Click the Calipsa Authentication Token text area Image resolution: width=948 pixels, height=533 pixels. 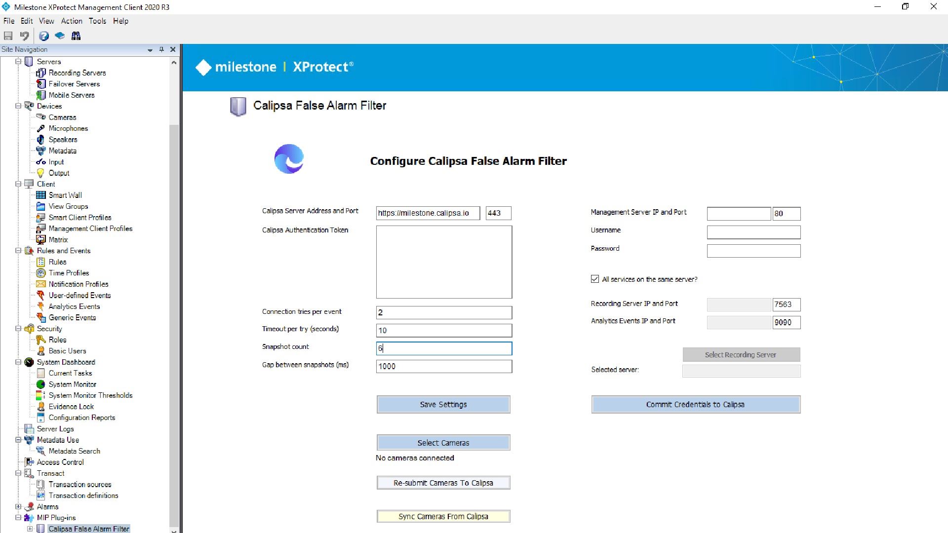(444, 262)
